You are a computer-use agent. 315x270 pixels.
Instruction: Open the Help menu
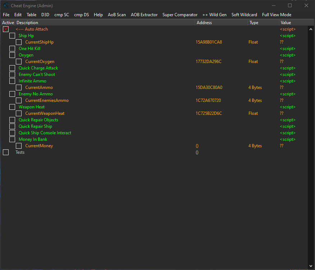pos(98,15)
